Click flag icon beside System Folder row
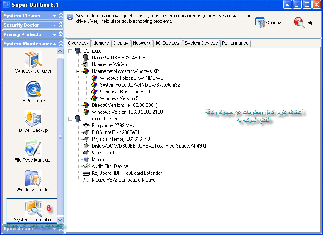 (x=94, y=85)
